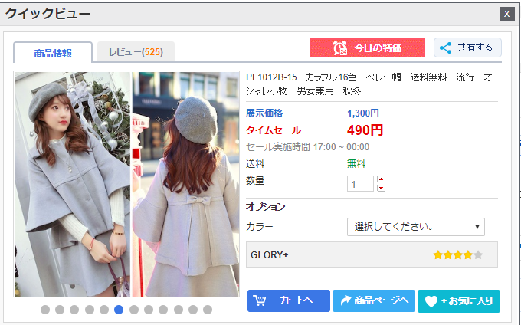Close the quick view dialog

pyautogui.click(x=506, y=14)
